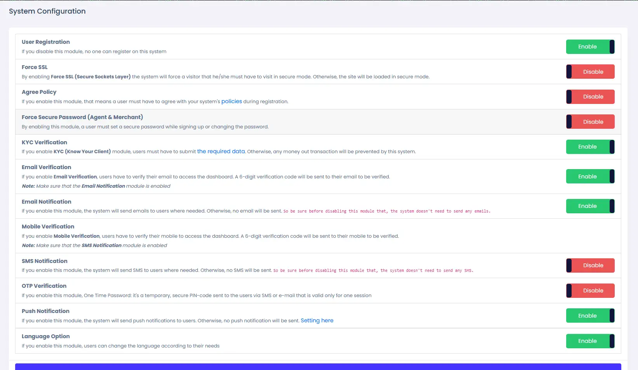Turn off the KYC Verification toggle
The image size is (638, 370).
coord(590,147)
